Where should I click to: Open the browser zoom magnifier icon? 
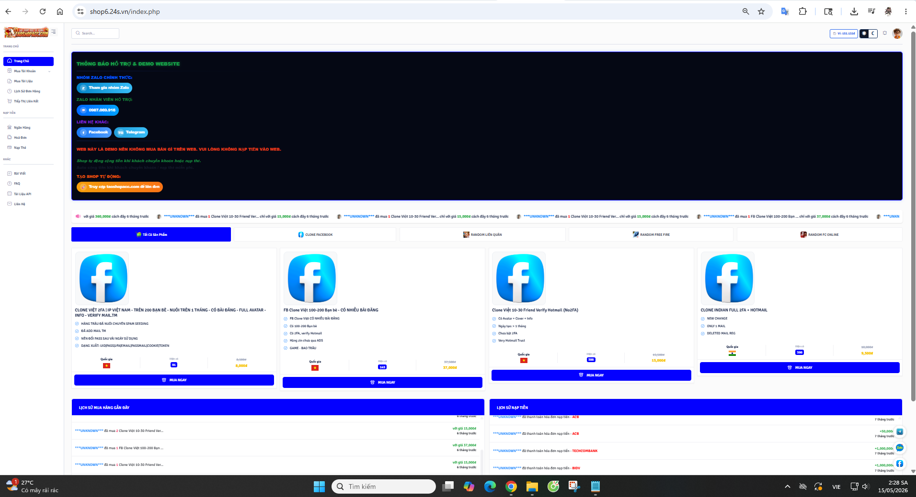(746, 11)
